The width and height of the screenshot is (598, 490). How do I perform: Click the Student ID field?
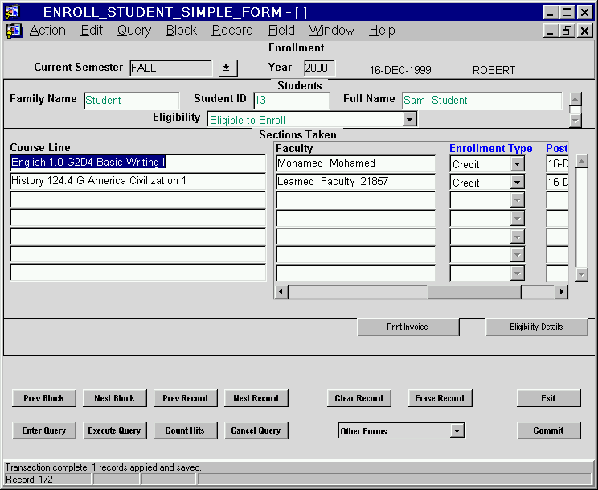(x=292, y=101)
